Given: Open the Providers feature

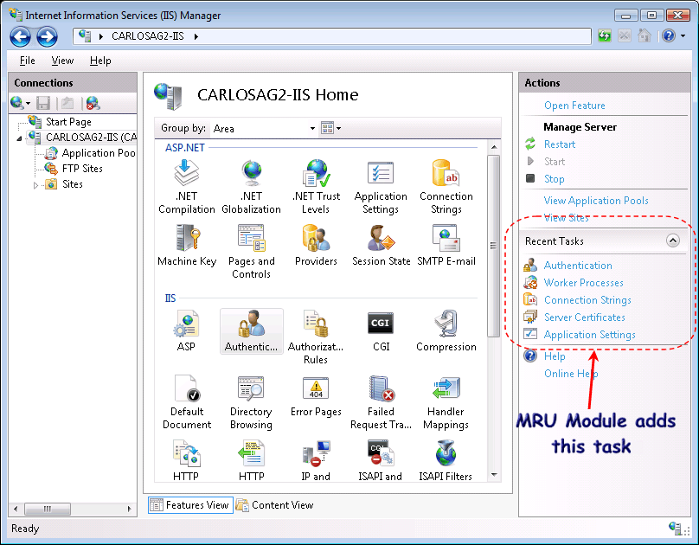Looking at the screenshot, I should point(316,246).
